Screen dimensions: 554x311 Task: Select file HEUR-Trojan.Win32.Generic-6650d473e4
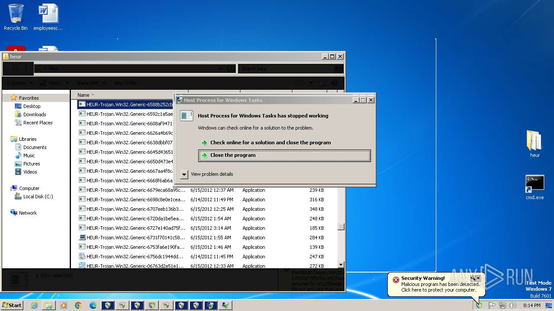coord(125,162)
